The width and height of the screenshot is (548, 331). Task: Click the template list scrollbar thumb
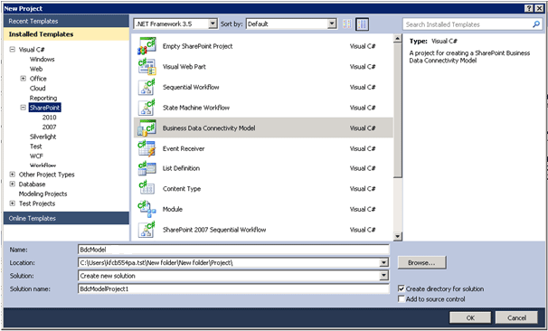pyautogui.click(x=397, y=110)
